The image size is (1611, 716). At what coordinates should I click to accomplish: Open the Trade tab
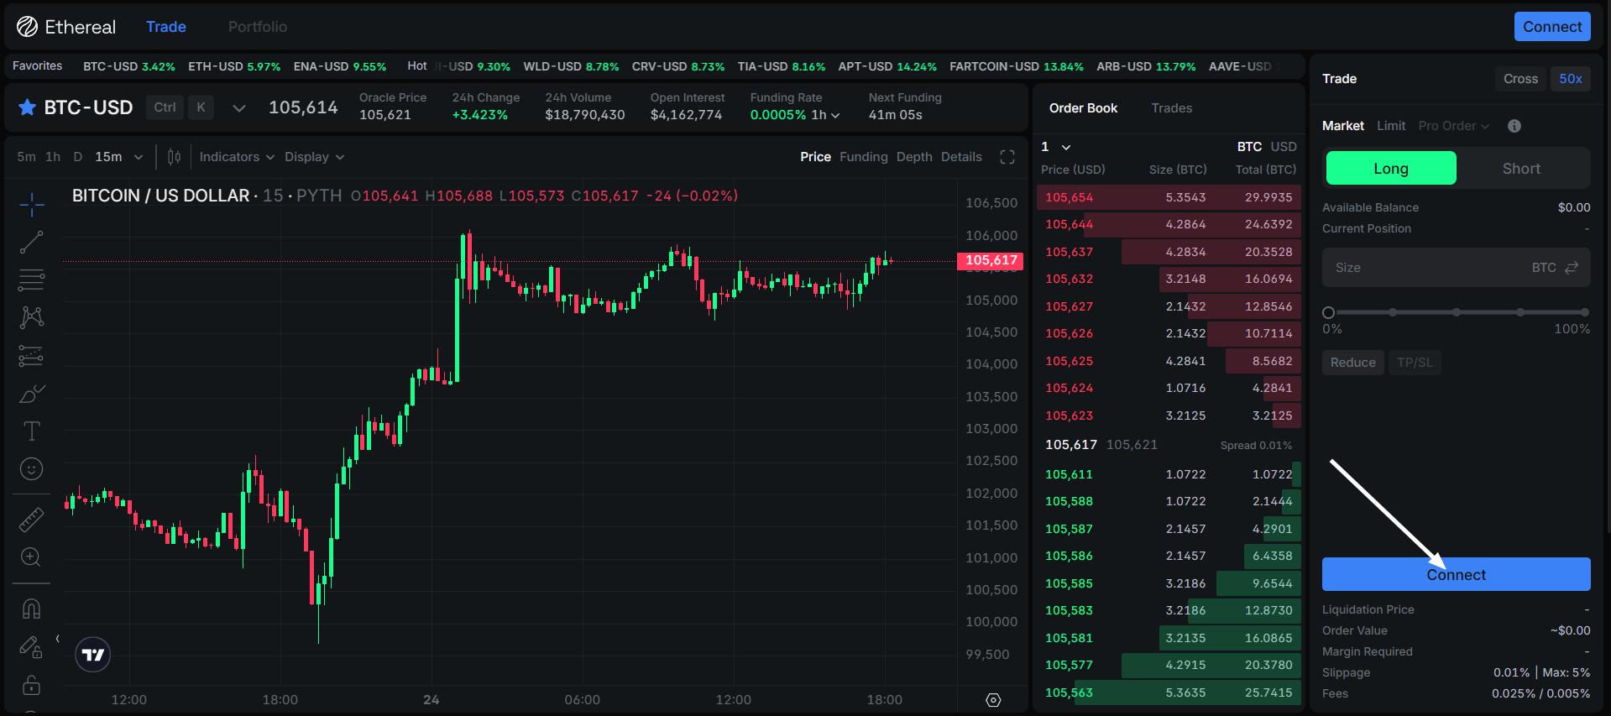166,27
